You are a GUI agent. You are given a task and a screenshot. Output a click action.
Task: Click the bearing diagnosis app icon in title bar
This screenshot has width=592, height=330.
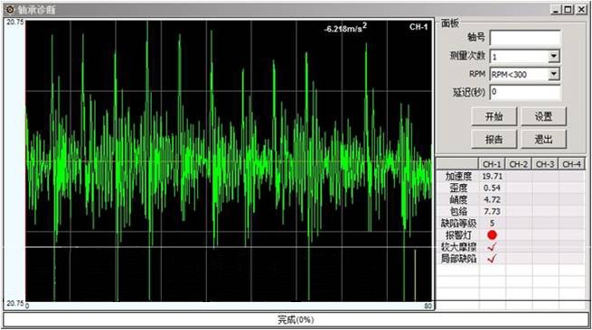click(10, 9)
